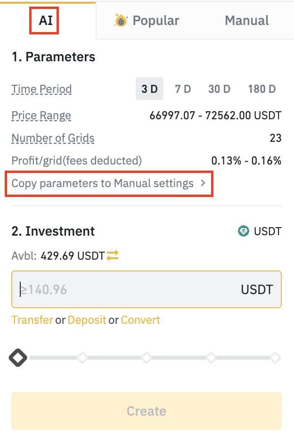The height and width of the screenshot is (443, 294).
Task: Switch to the AI tab
Action: pyautogui.click(x=46, y=21)
